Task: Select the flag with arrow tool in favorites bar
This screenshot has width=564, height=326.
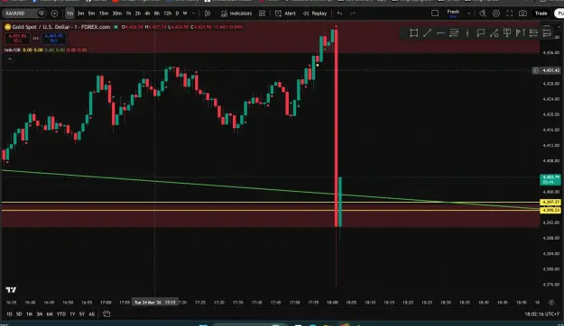Action: 520,33
